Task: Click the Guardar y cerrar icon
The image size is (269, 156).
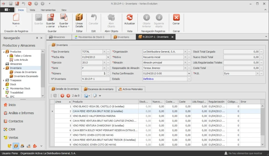Action: (50, 18)
